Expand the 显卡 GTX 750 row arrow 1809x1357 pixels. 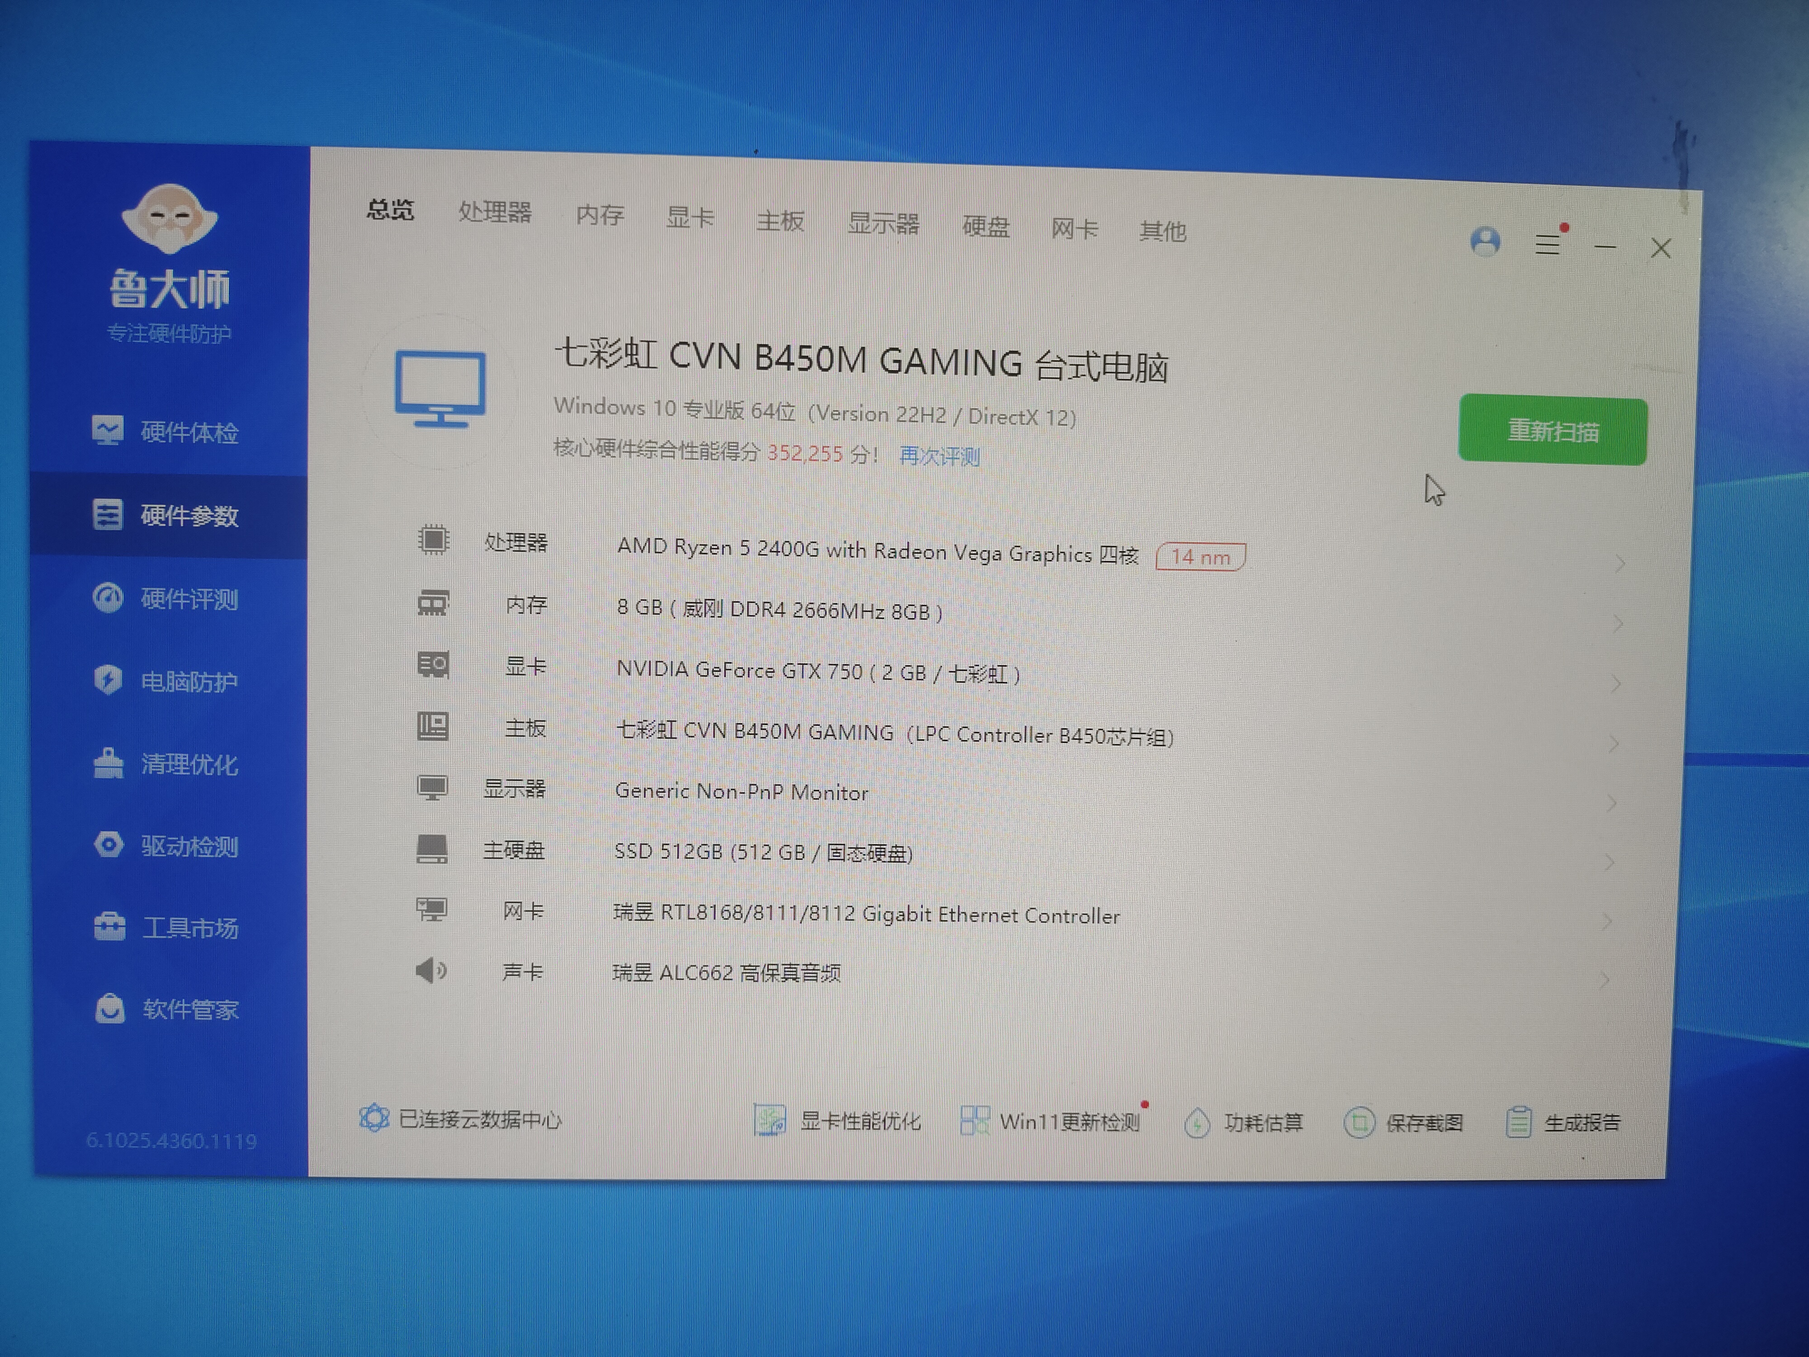[x=1616, y=684]
